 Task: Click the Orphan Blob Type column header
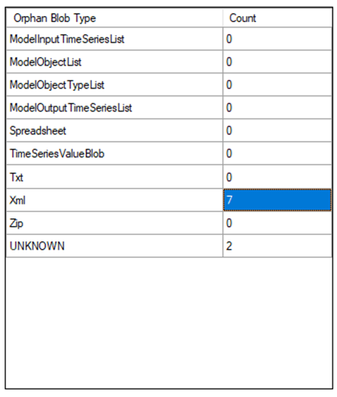pyautogui.click(x=115, y=18)
